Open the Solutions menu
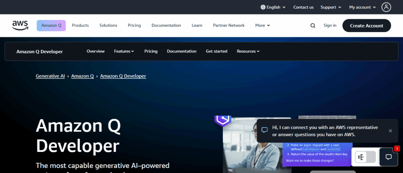Viewport: 403px width, 173px height. (108, 25)
